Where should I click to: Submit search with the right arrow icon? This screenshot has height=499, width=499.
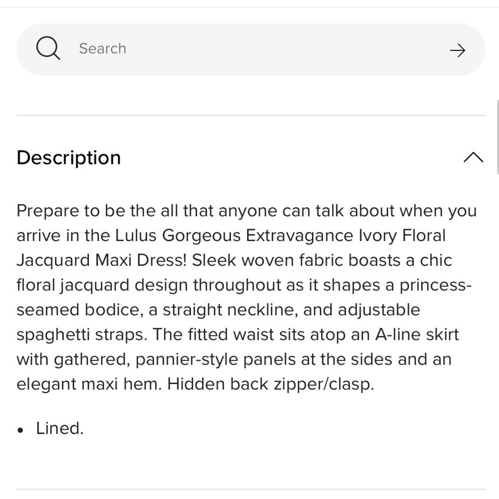[x=457, y=50]
